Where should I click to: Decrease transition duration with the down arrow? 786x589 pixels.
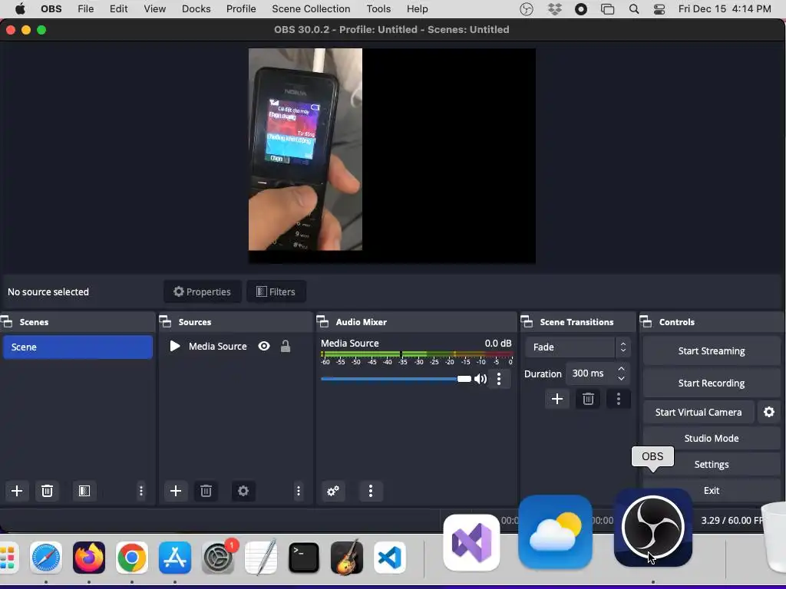(621, 378)
